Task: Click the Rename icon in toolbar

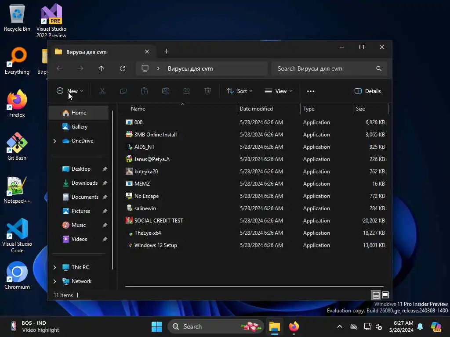Action: 166,91
